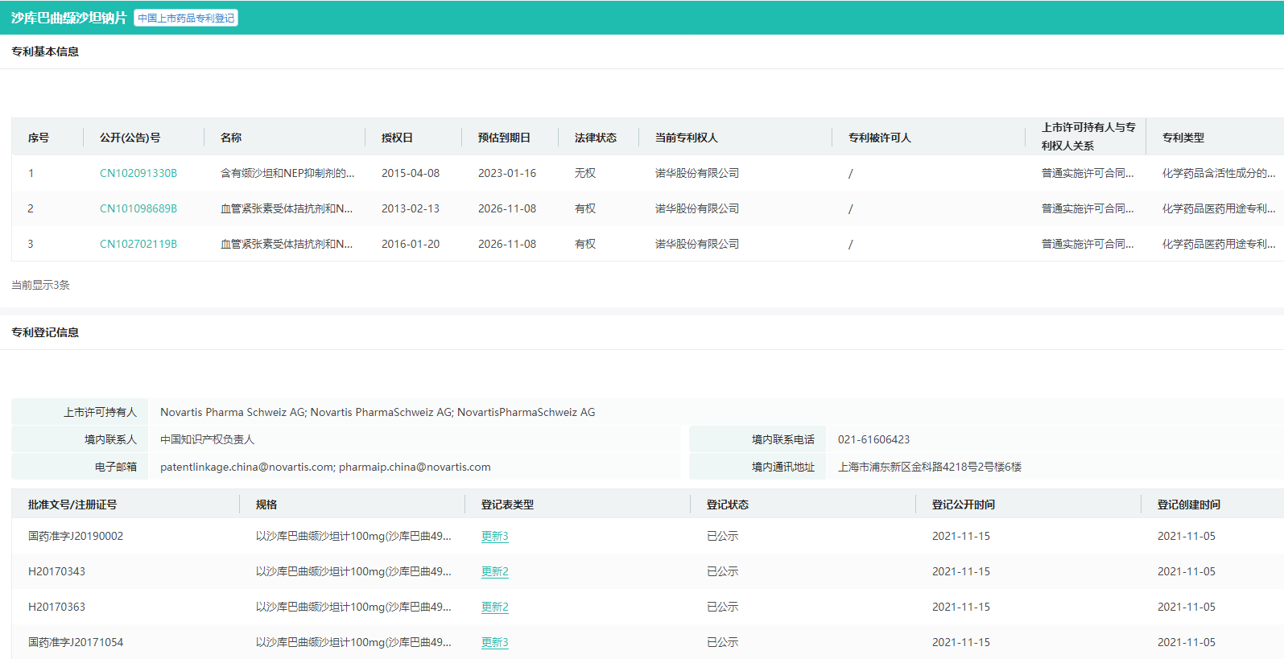Screen dimensions: 1284x659
Task: Click the contact phone number 021-61606423
Action: click(x=873, y=439)
